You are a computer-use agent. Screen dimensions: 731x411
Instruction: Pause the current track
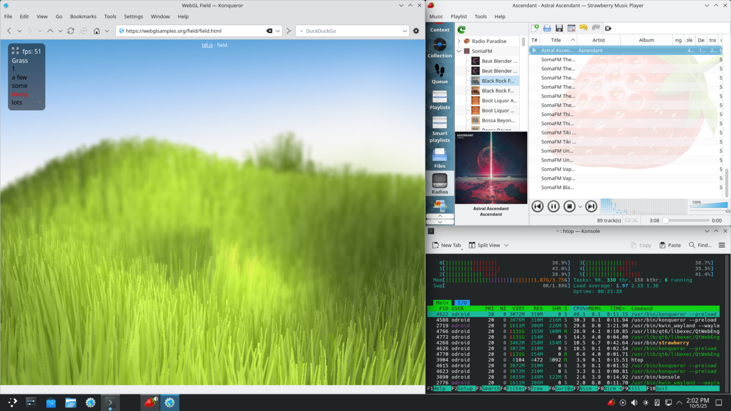pos(553,207)
